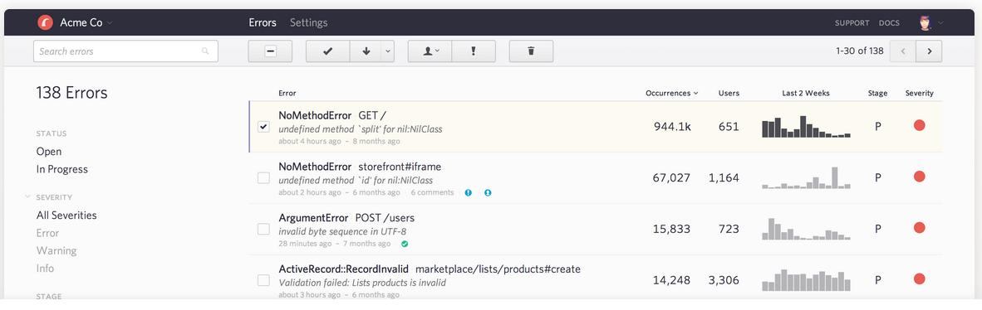Filter by Error severity
The image size is (982, 310).
coord(47,233)
